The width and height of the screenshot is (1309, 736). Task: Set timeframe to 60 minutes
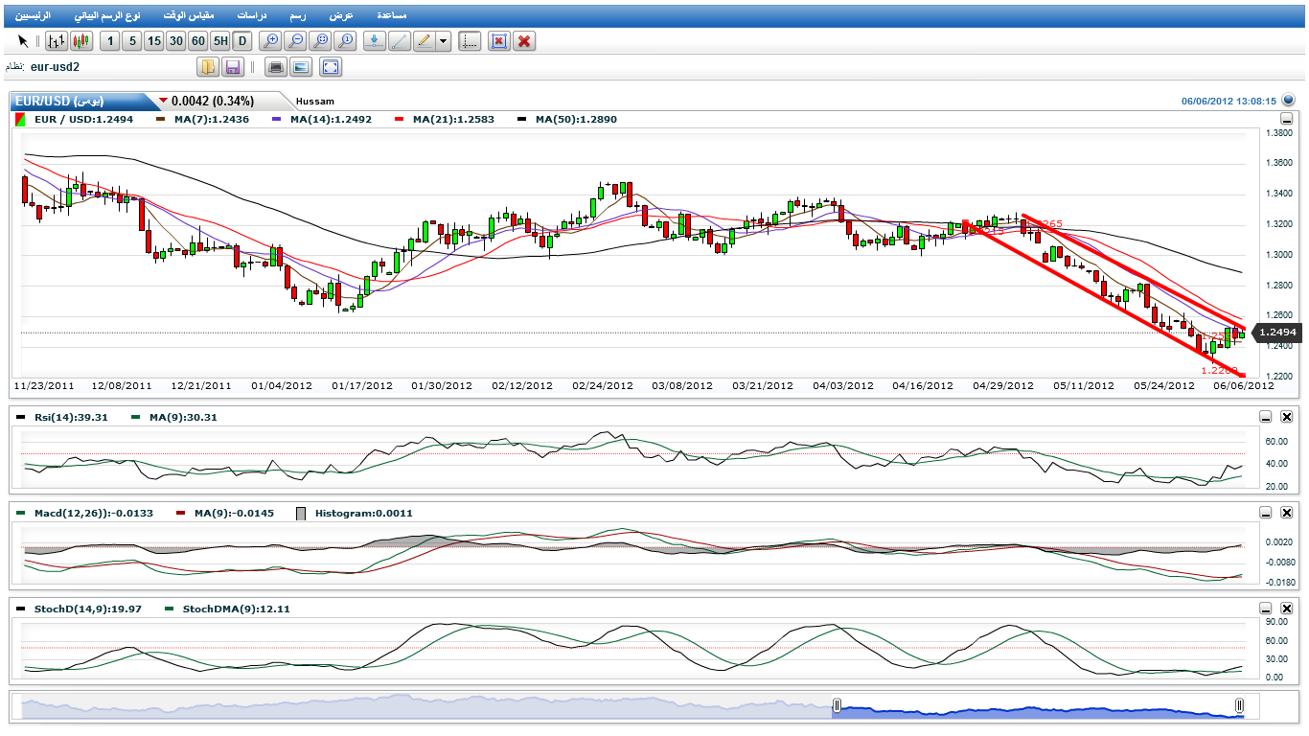[x=197, y=41]
